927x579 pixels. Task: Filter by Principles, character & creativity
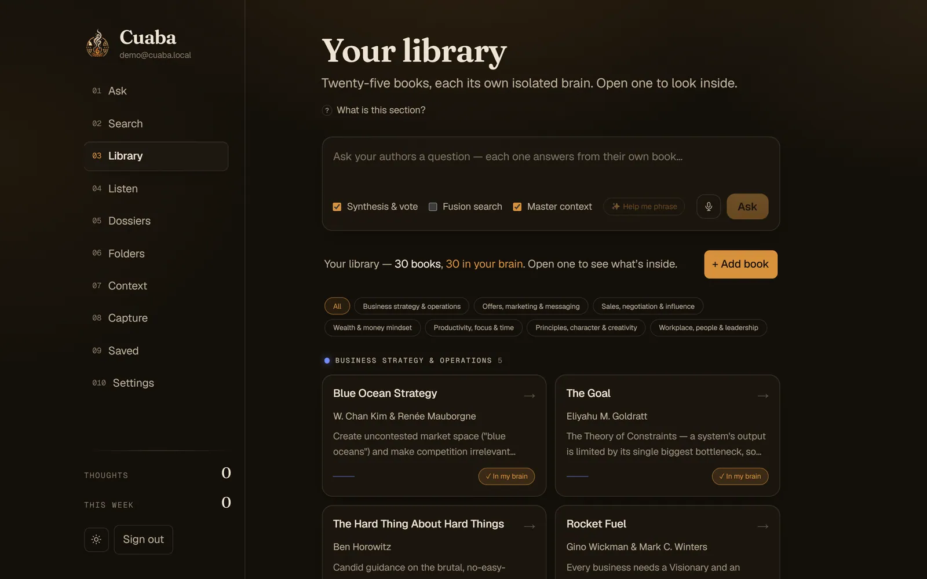click(586, 328)
